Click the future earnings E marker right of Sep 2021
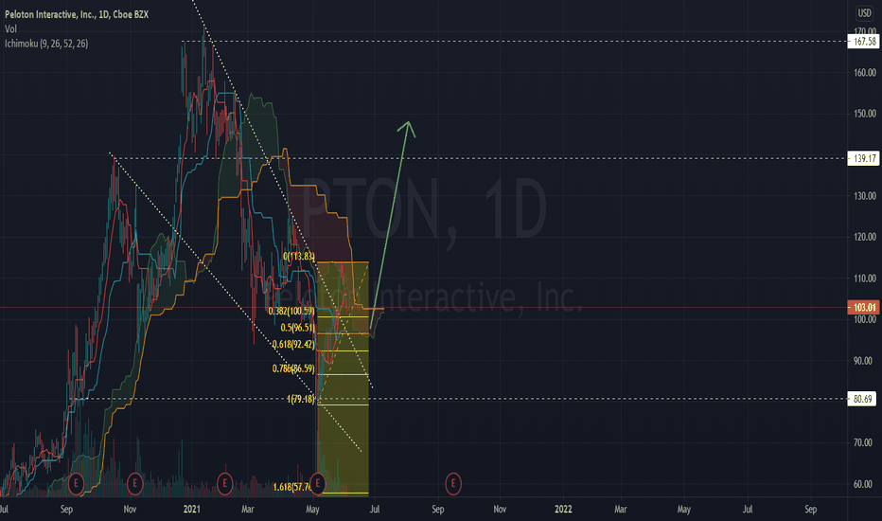Viewport: 882px width, 521px height. [x=453, y=483]
